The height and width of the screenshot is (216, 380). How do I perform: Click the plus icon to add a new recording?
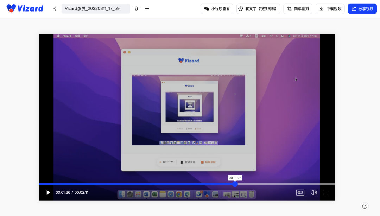pyautogui.click(x=147, y=8)
